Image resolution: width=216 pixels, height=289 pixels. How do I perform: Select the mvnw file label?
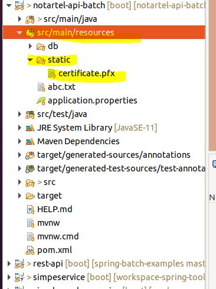coord(48,223)
